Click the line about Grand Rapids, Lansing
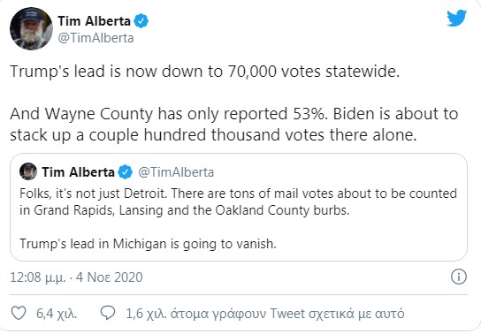The image size is (481, 334). point(185,210)
